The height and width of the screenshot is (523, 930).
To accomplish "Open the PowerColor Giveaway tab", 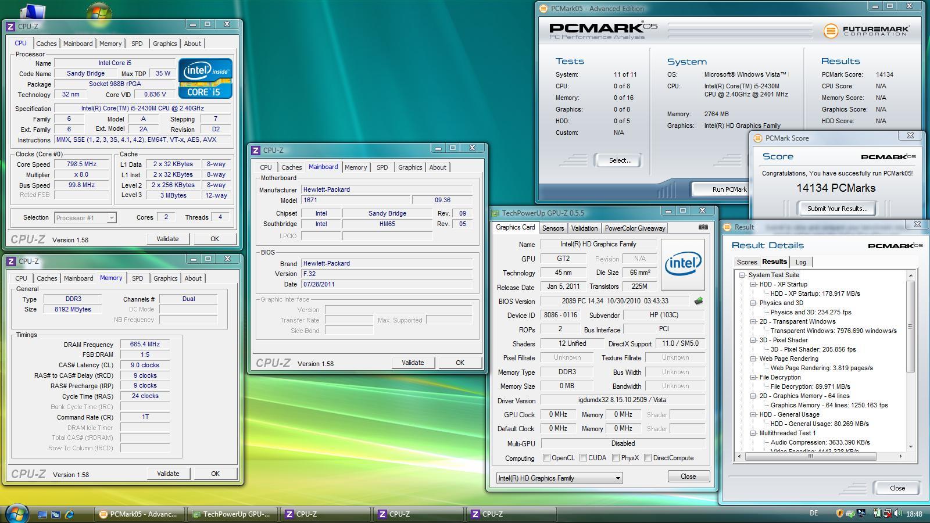I will 635,228.
